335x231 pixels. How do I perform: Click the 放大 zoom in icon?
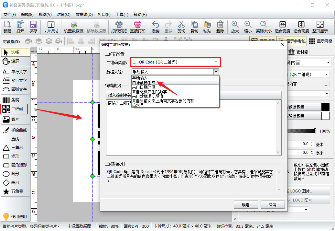[x=235, y=27]
